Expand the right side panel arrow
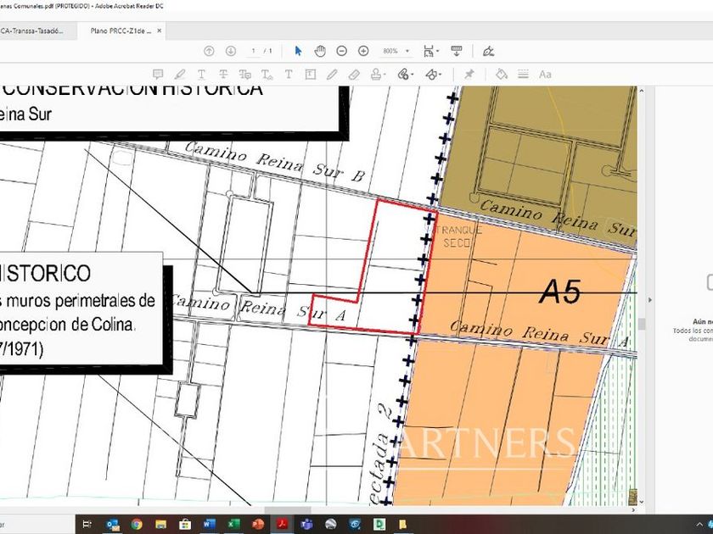 [650, 299]
